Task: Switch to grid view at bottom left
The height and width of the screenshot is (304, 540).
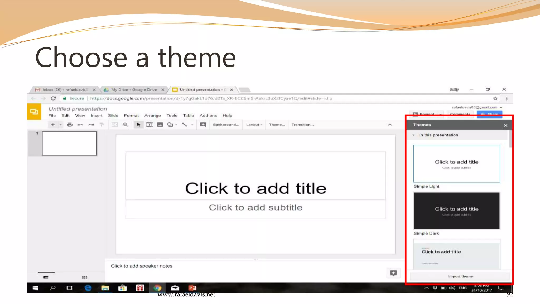Action: pos(84,277)
